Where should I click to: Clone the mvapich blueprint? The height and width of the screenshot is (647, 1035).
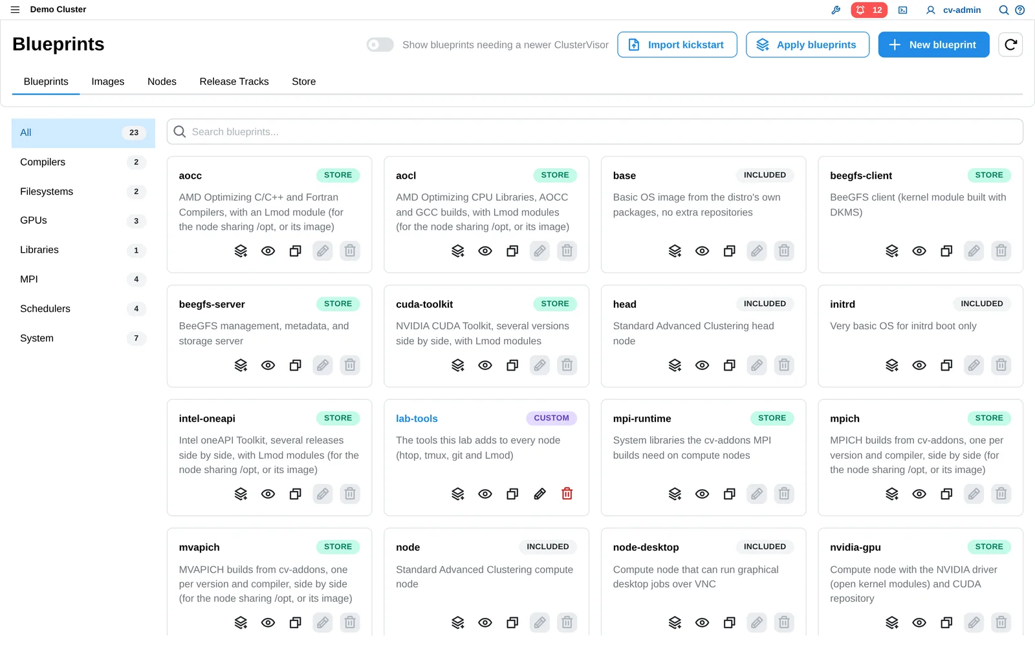(295, 622)
